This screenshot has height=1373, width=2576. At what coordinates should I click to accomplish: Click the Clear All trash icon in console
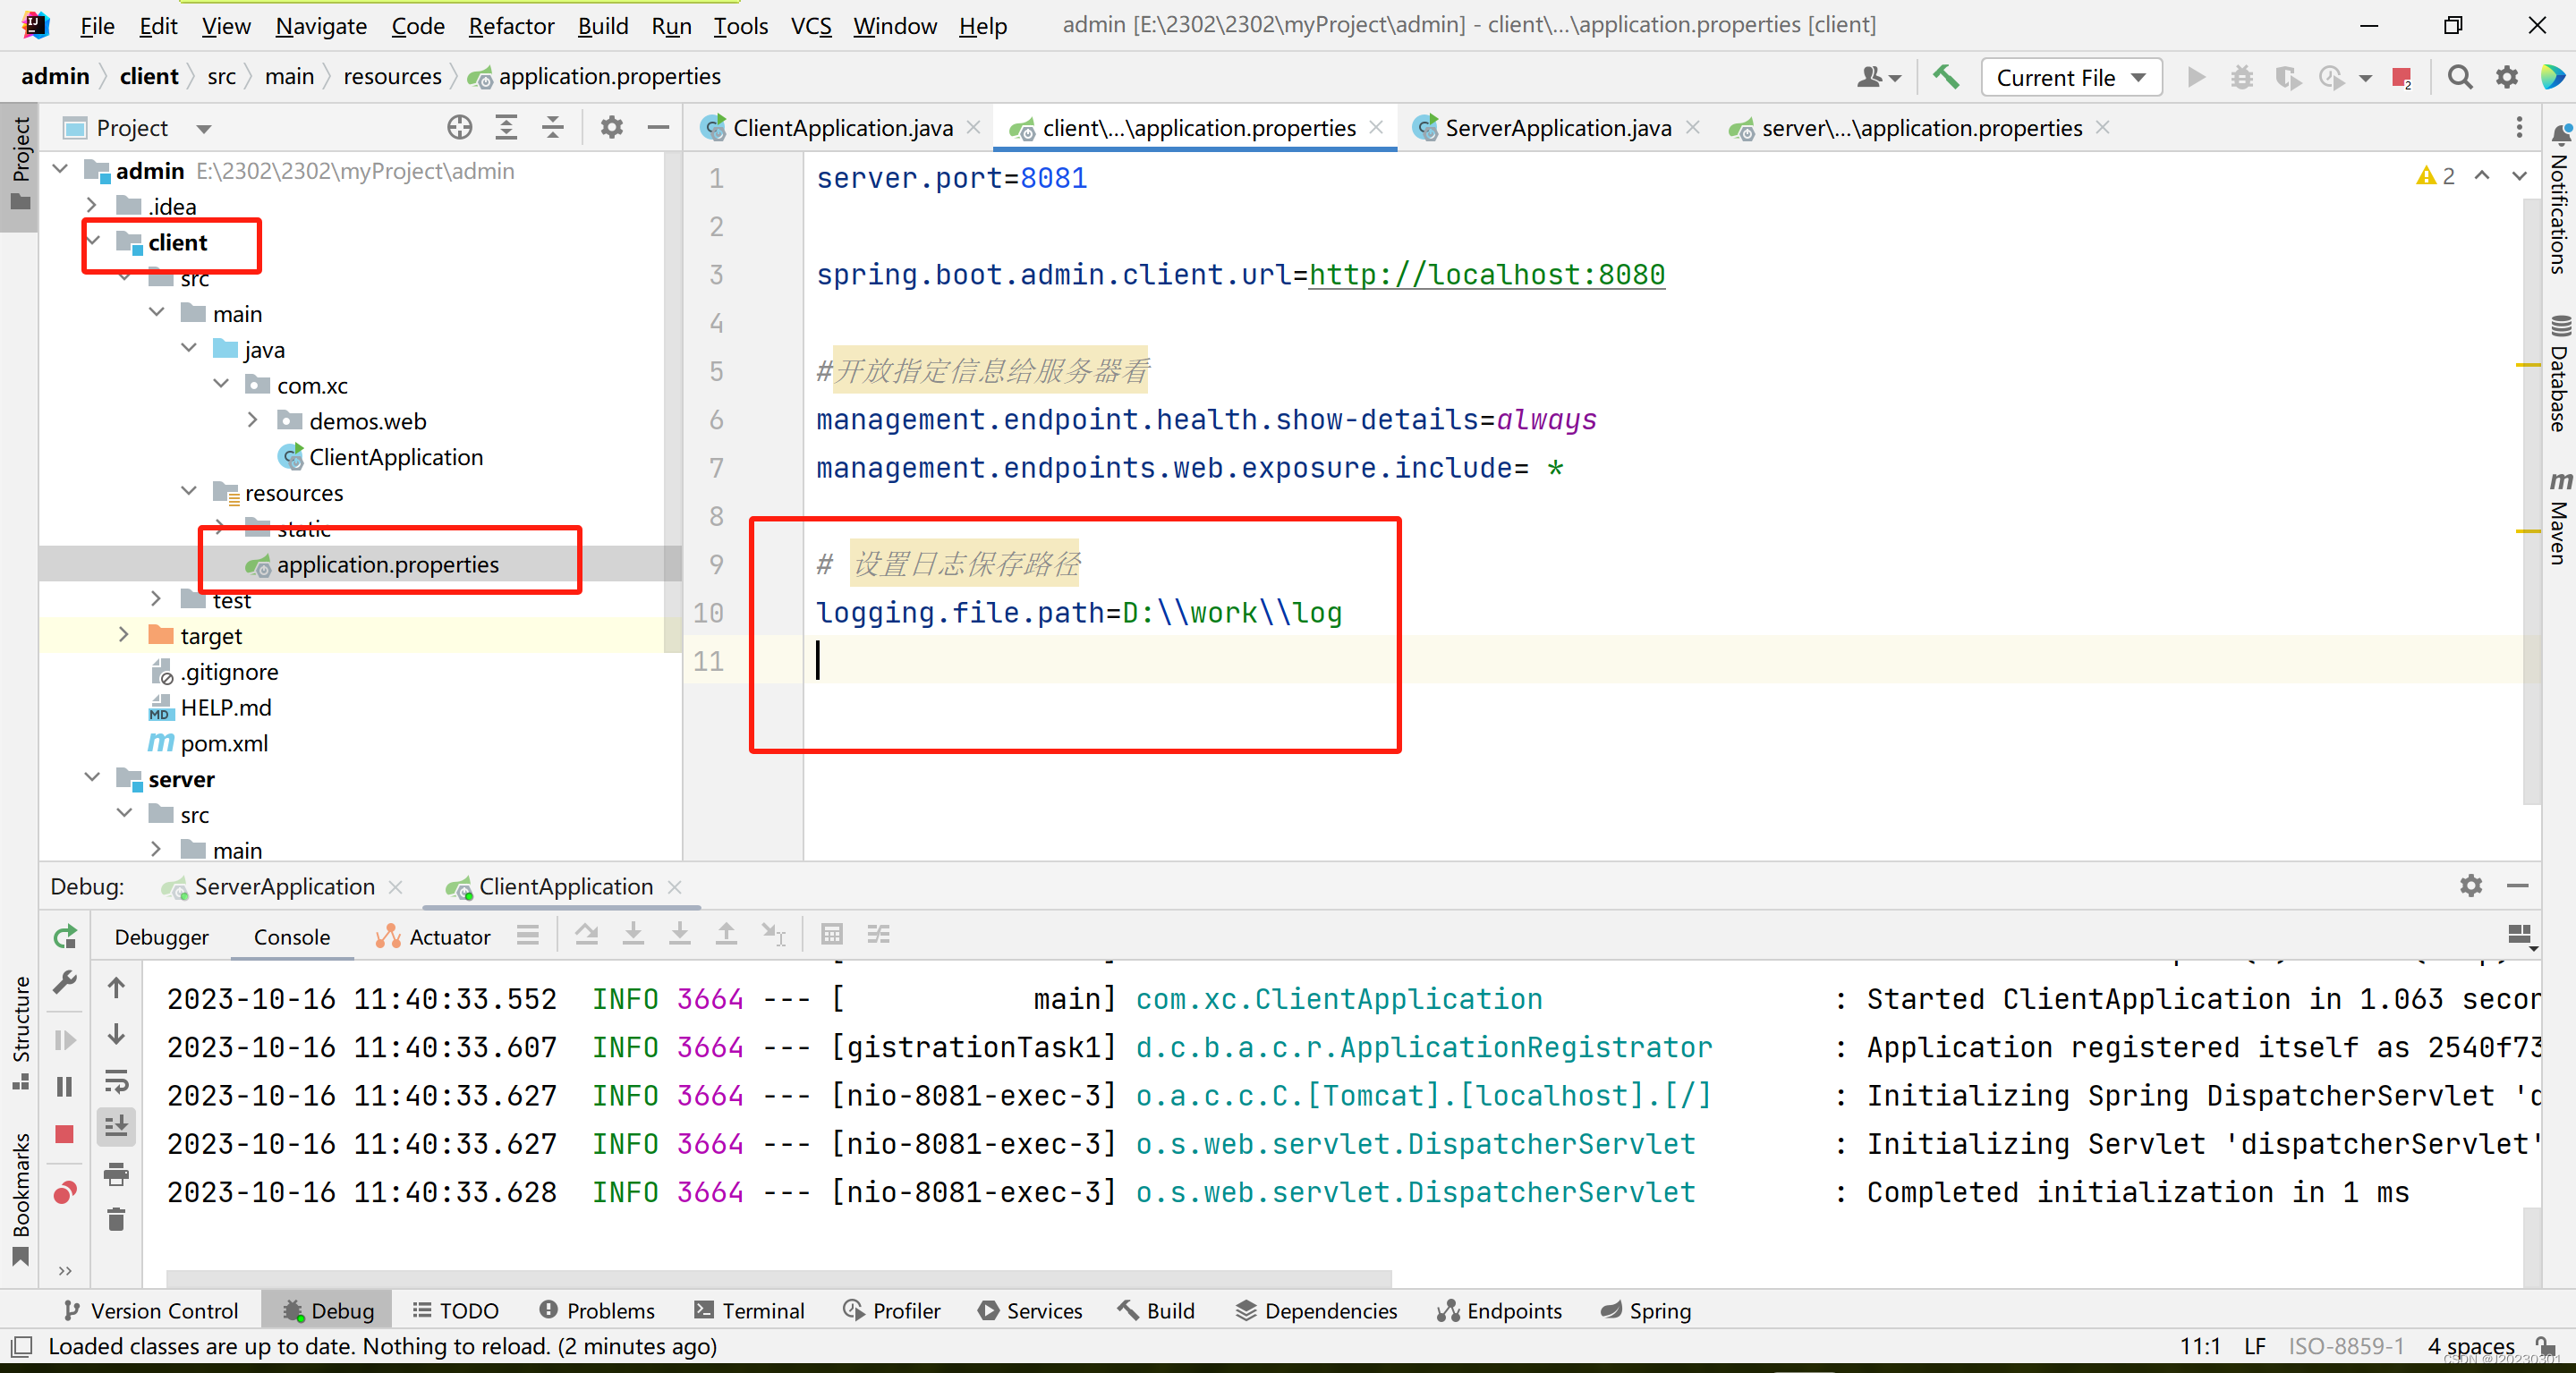[116, 1219]
